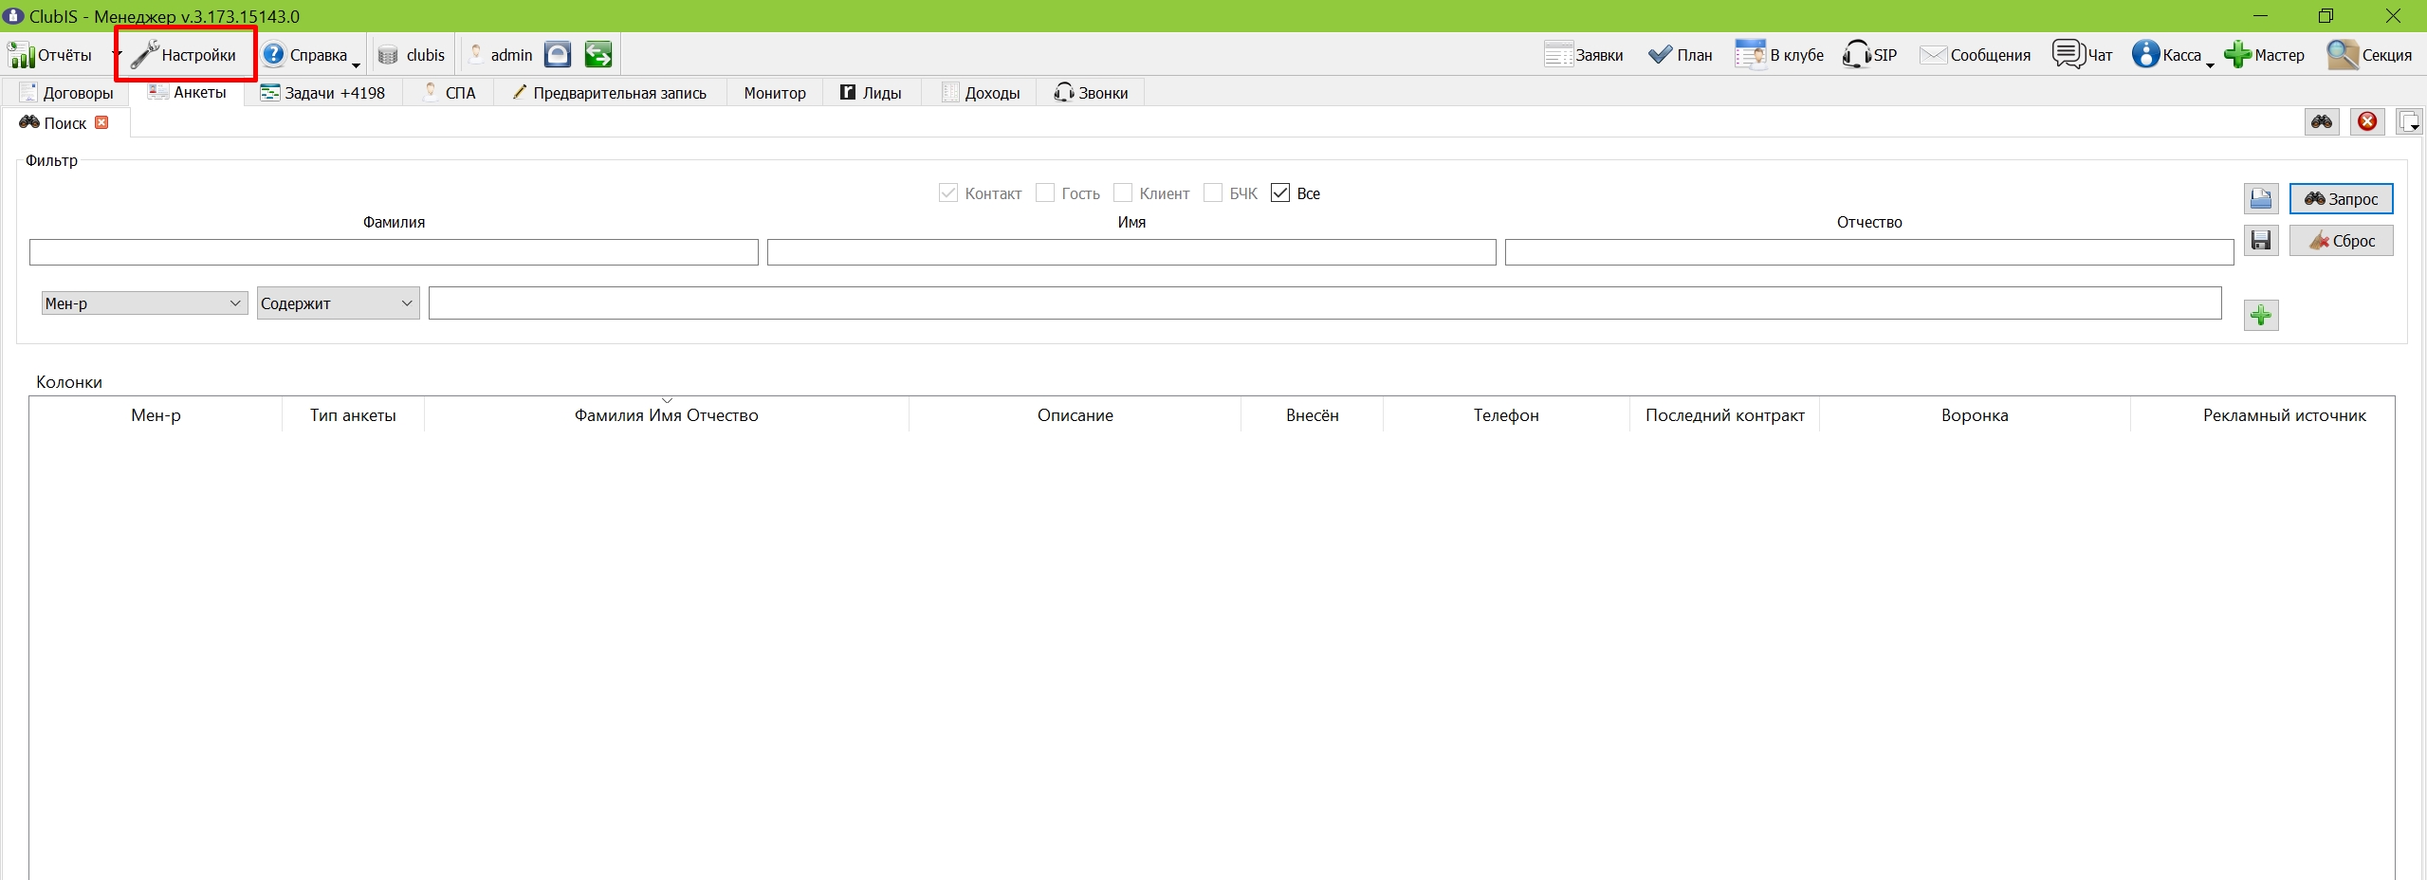Sort by Описание column header
2427x880 pixels.
[x=1075, y=415]
